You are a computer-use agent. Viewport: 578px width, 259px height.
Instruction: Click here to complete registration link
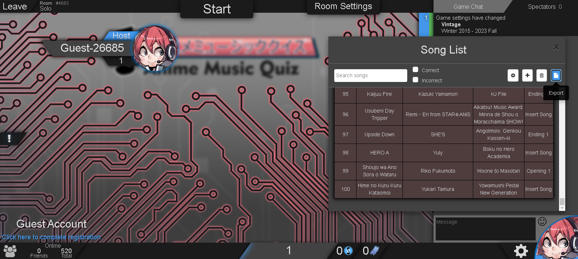(x=51, y=237)
